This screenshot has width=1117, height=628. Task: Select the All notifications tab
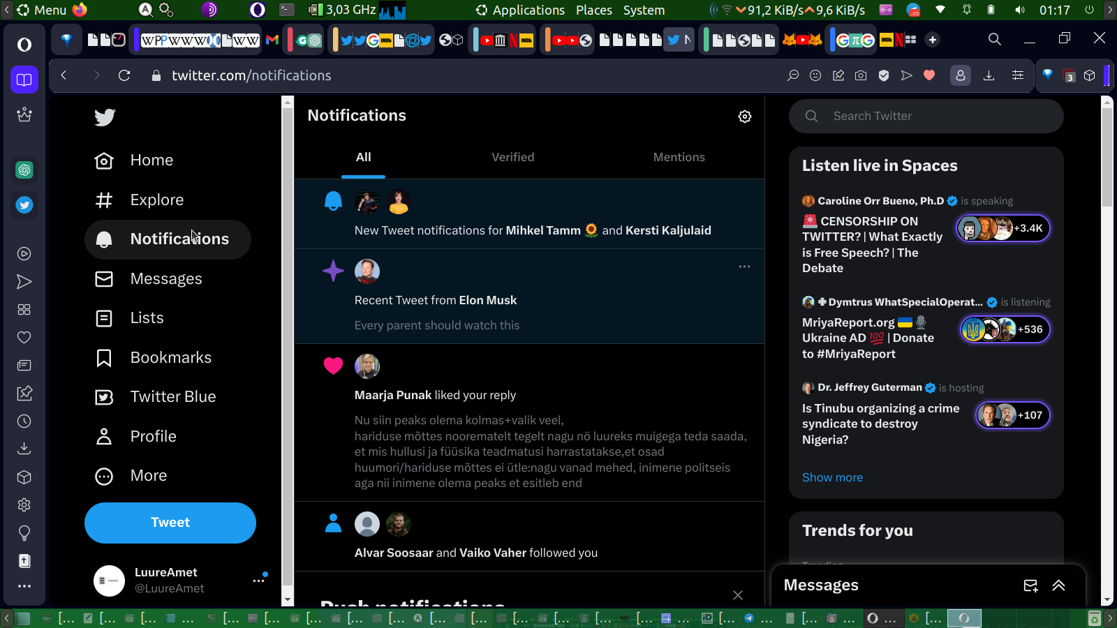(x=364, y=158)
